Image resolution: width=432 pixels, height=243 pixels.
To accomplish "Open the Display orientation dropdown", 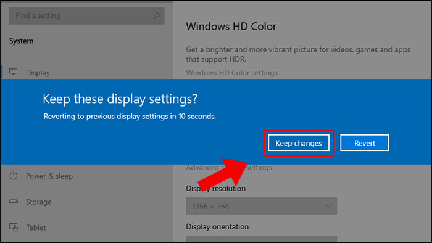I will pyautogui.click(x=261, y=239).
